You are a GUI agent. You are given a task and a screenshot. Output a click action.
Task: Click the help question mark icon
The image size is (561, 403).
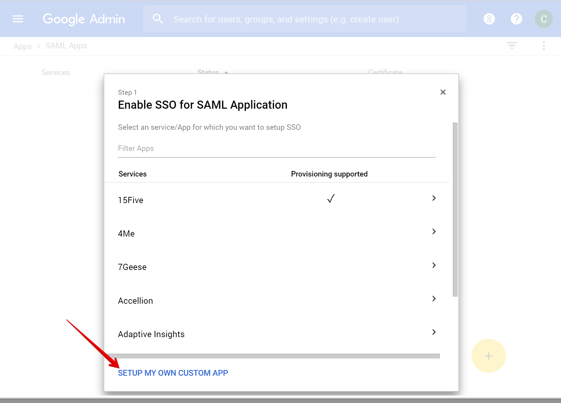516,18
